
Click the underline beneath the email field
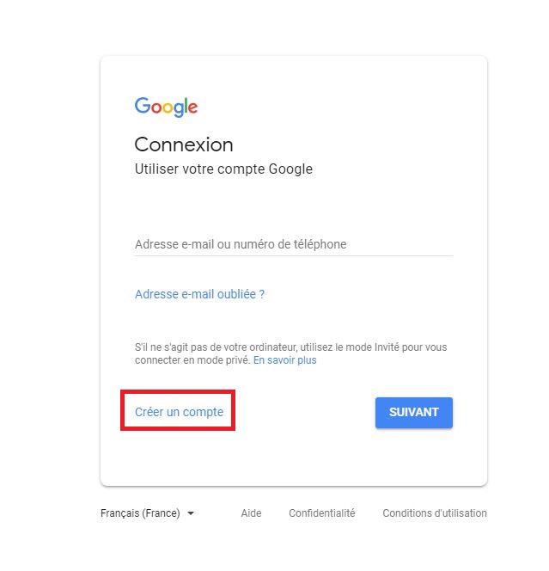pyautogui.click(x=293, y=255)
